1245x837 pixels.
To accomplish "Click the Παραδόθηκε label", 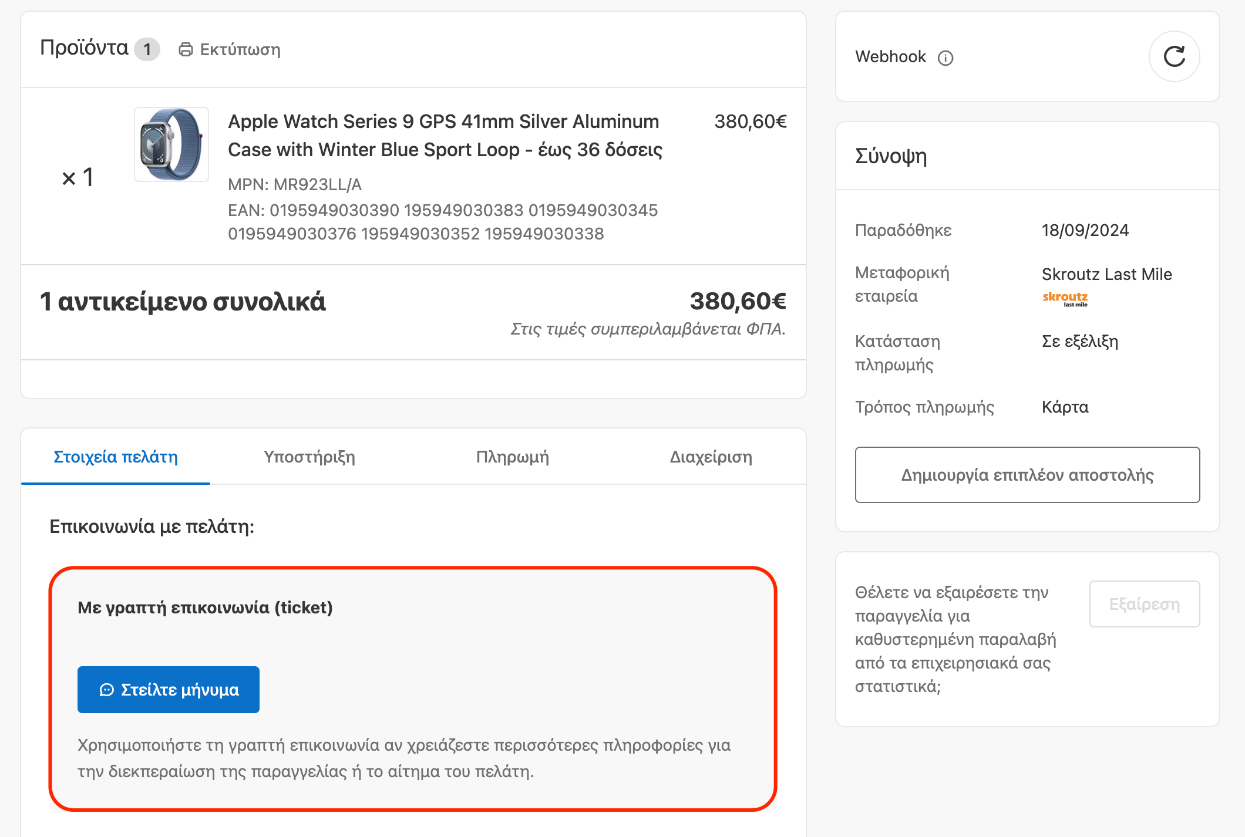I will click(x=903, y=230).
